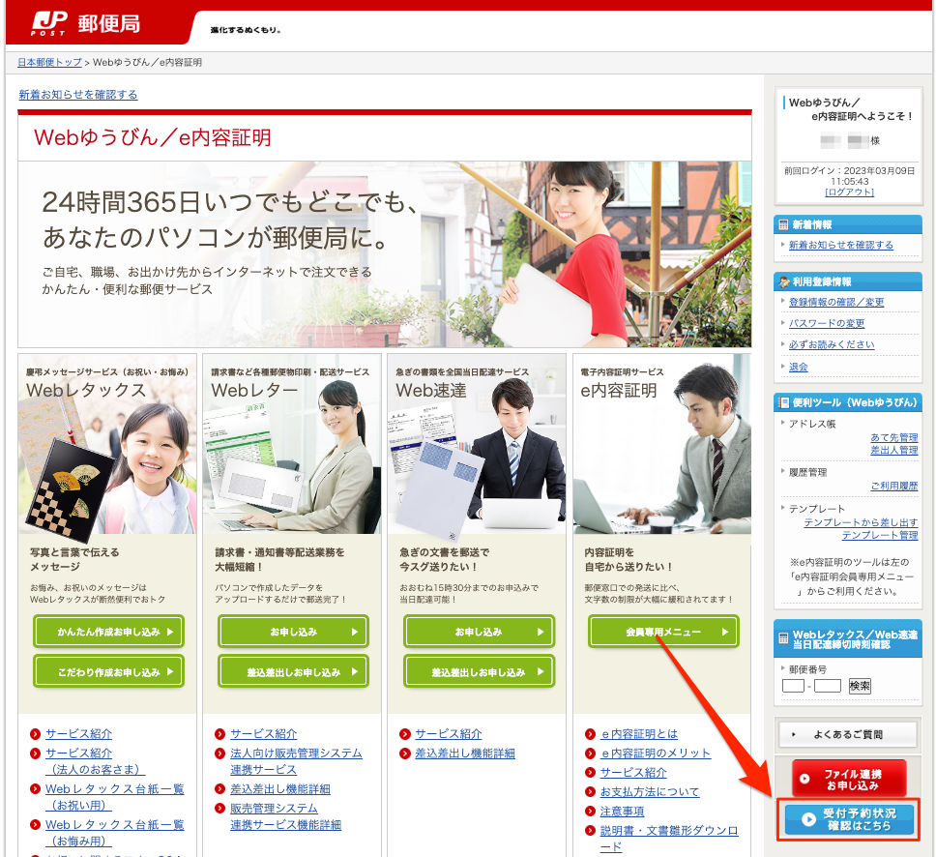Screen dimensions: 936x857
Task: Click second postal code input box
Action: pyautogui.click(x=827, y=686)
